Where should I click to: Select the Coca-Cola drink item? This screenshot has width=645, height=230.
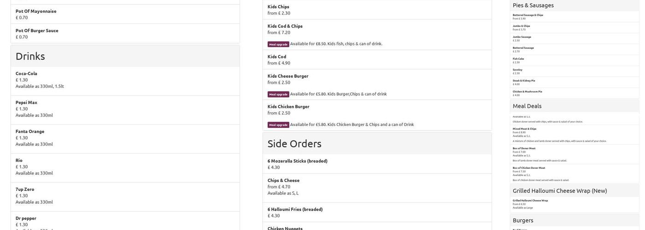[x=26, y=74]
